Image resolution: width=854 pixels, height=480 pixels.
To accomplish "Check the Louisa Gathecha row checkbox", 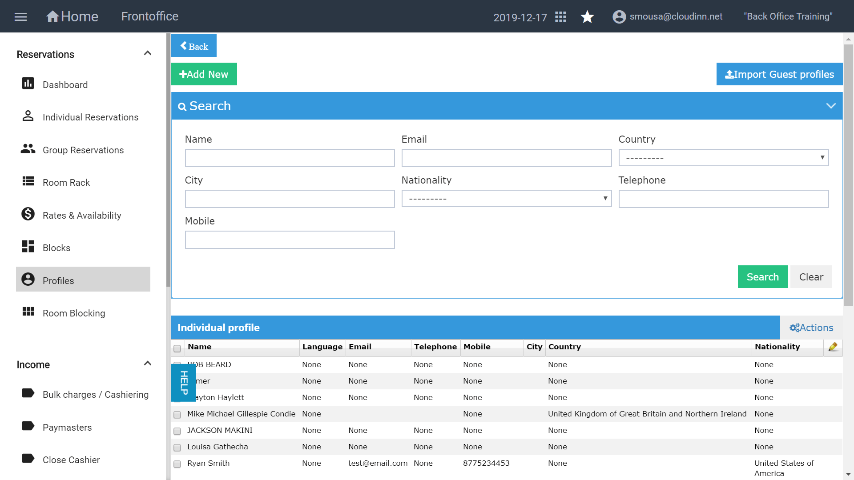I will 177,448.
